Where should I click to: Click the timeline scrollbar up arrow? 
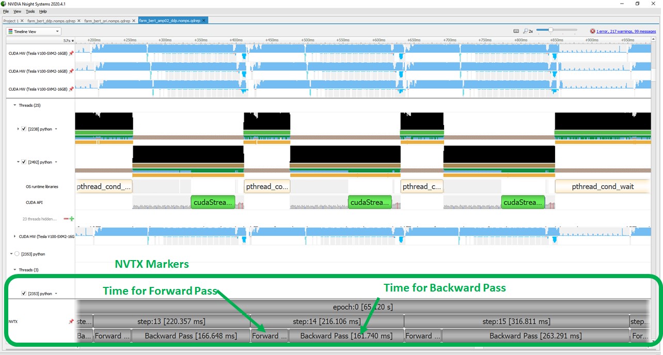coord(653,39)
